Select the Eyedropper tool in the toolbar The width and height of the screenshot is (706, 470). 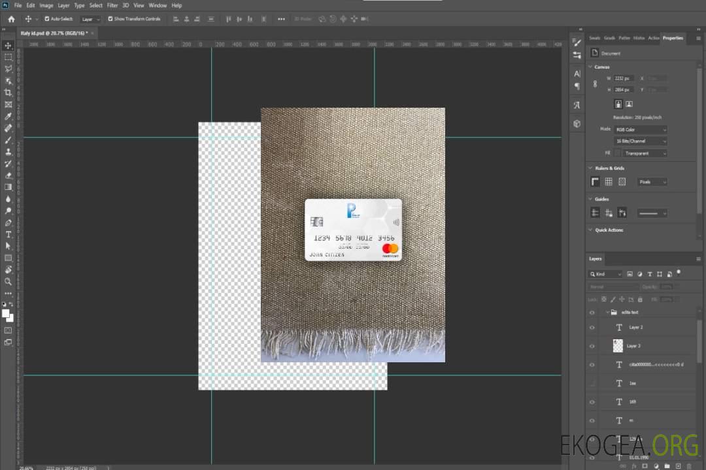click(x=8, y=116)
